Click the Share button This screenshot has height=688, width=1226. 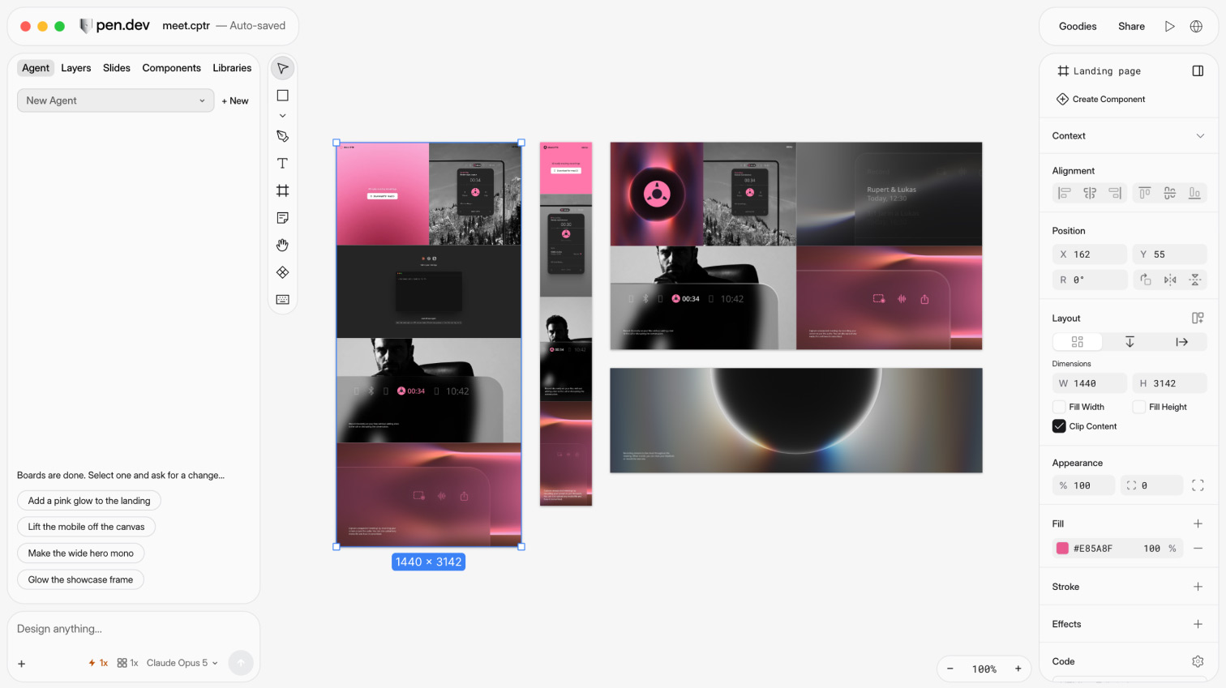[1131, 26]
